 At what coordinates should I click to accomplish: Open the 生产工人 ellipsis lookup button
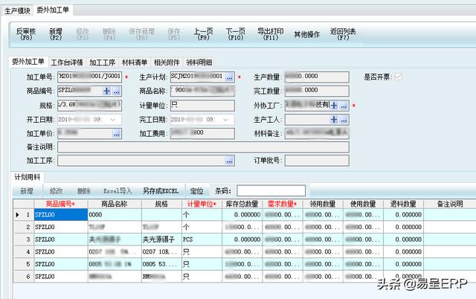click(344, 119)
